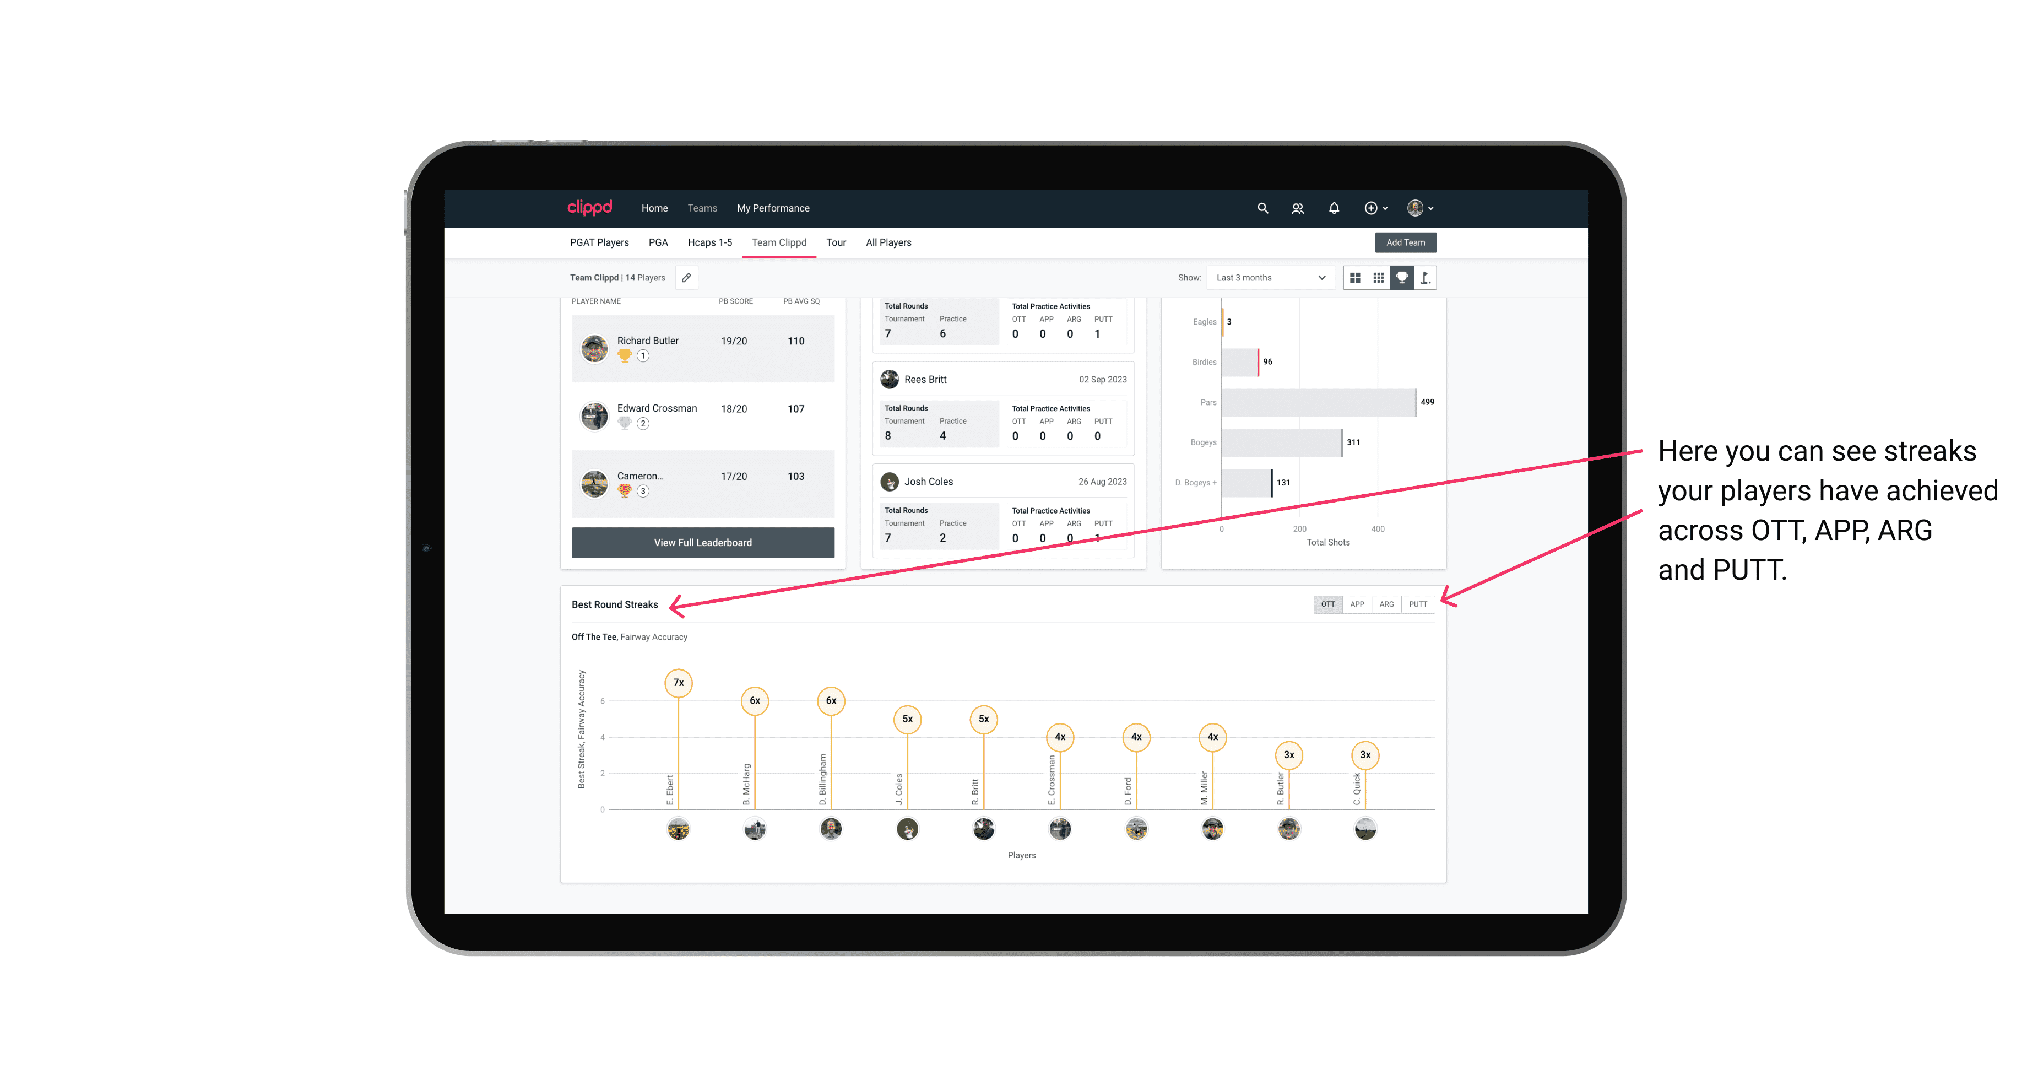2027x1091 pixels.
Task: Click the search icon in top navigation
Action: click(x=1262, y=208)
